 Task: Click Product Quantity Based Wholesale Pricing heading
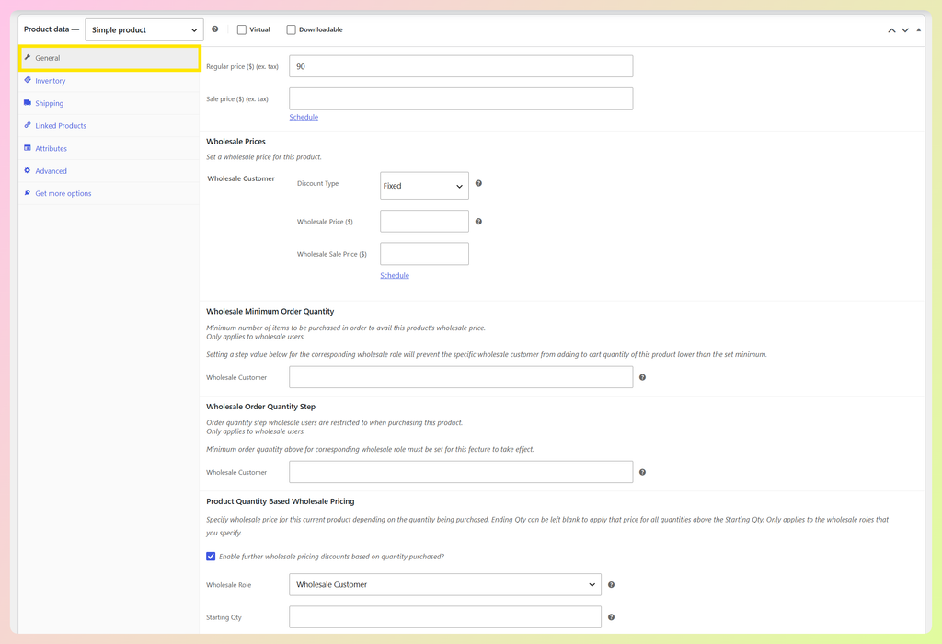pos(280,501)
